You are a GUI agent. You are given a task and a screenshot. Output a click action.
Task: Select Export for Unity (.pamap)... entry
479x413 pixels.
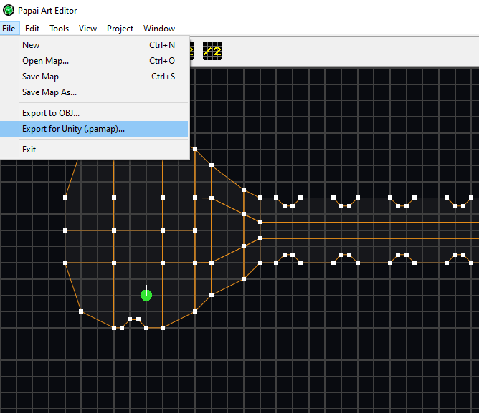pos(94,129)
